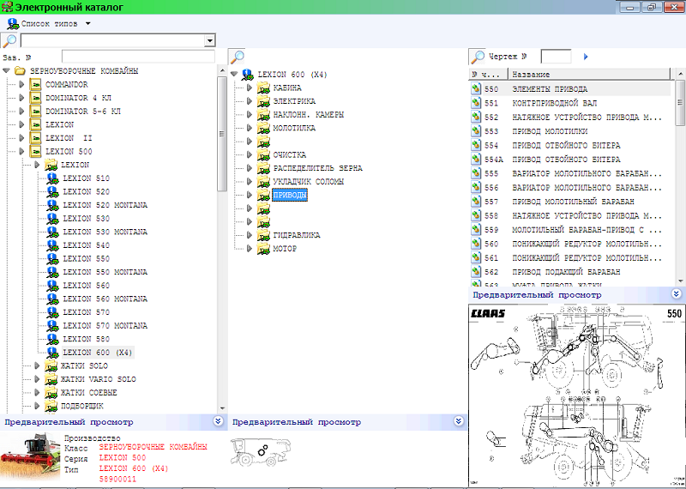
Task: Select the drawing 554A row icon
Action: (476, 160)
